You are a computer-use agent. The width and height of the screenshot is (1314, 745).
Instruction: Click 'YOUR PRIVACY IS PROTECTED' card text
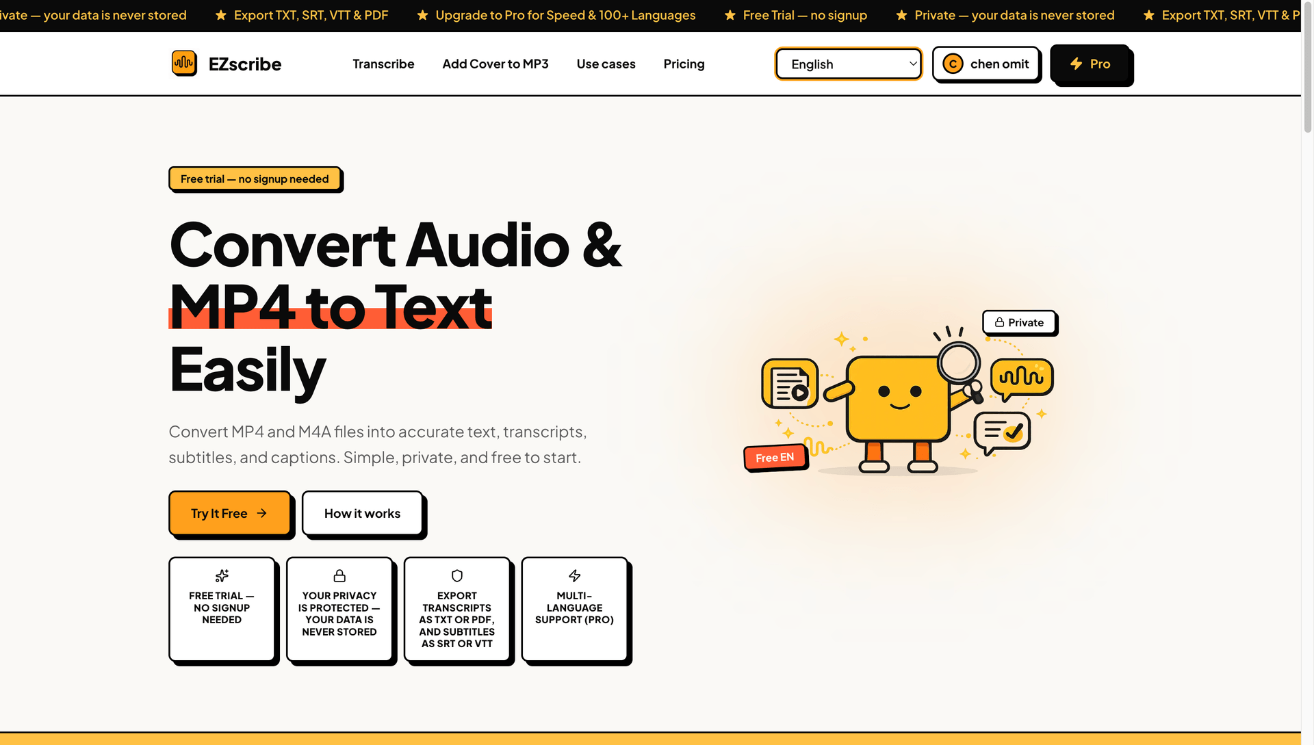(x=339, y=614)
